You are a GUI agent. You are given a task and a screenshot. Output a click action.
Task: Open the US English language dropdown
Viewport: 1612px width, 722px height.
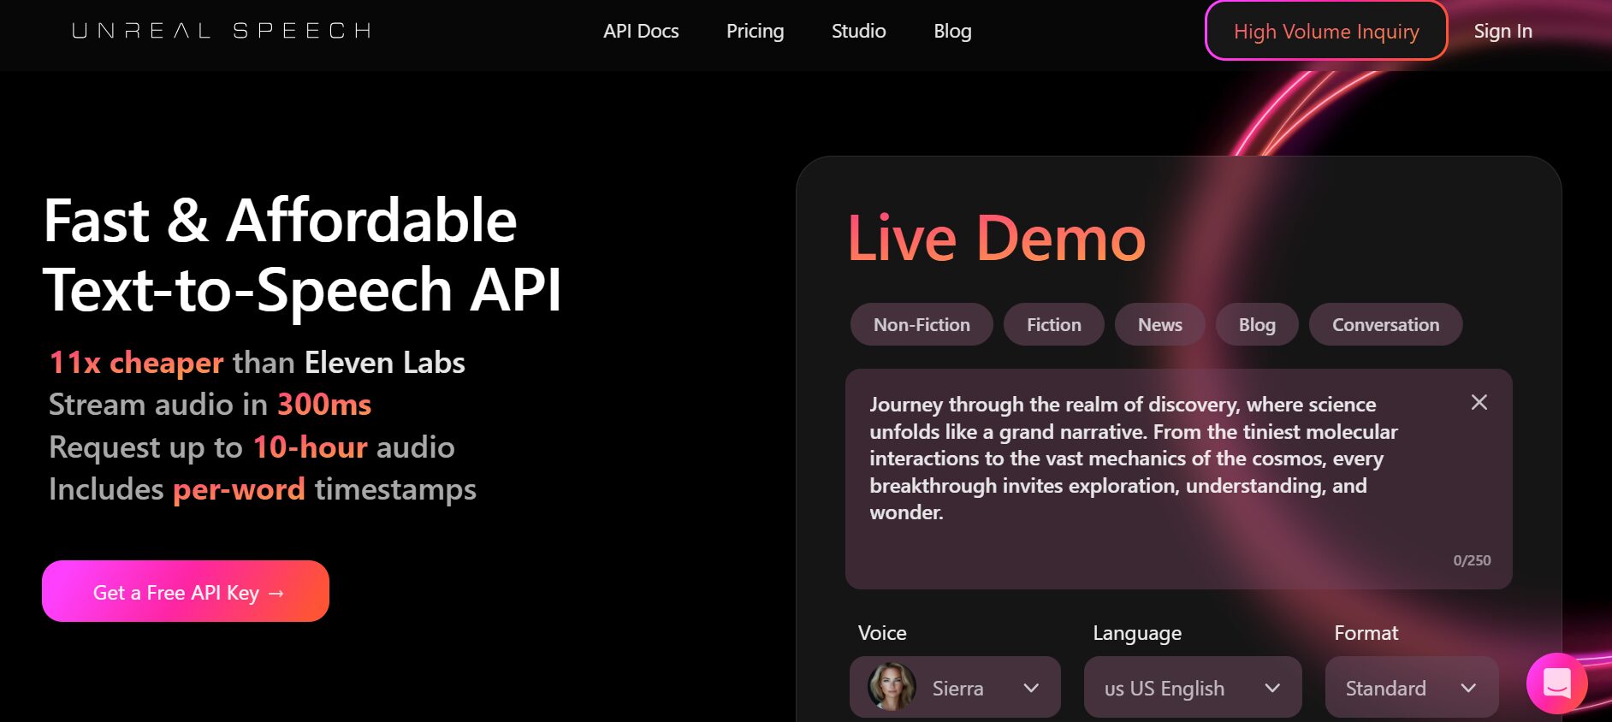point(1193,687)
